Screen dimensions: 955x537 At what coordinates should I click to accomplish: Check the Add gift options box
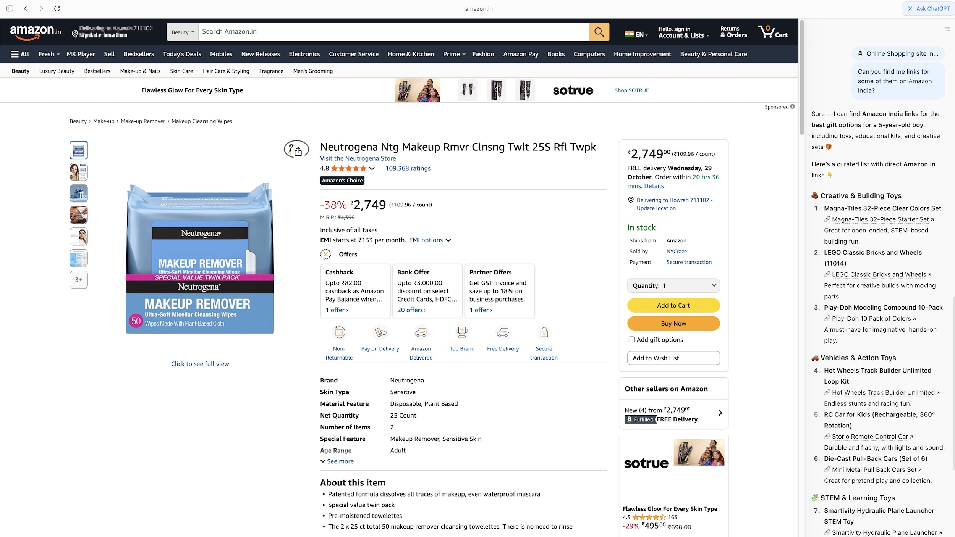click(631, 339)
